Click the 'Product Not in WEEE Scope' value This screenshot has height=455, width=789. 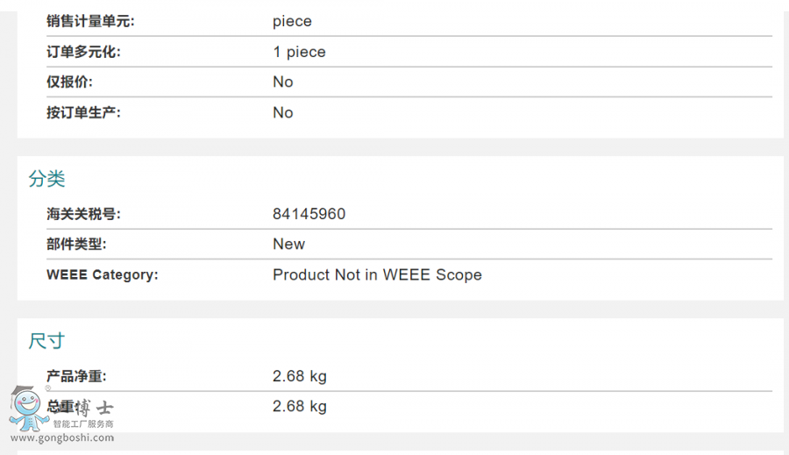click(x=377, y=274)
